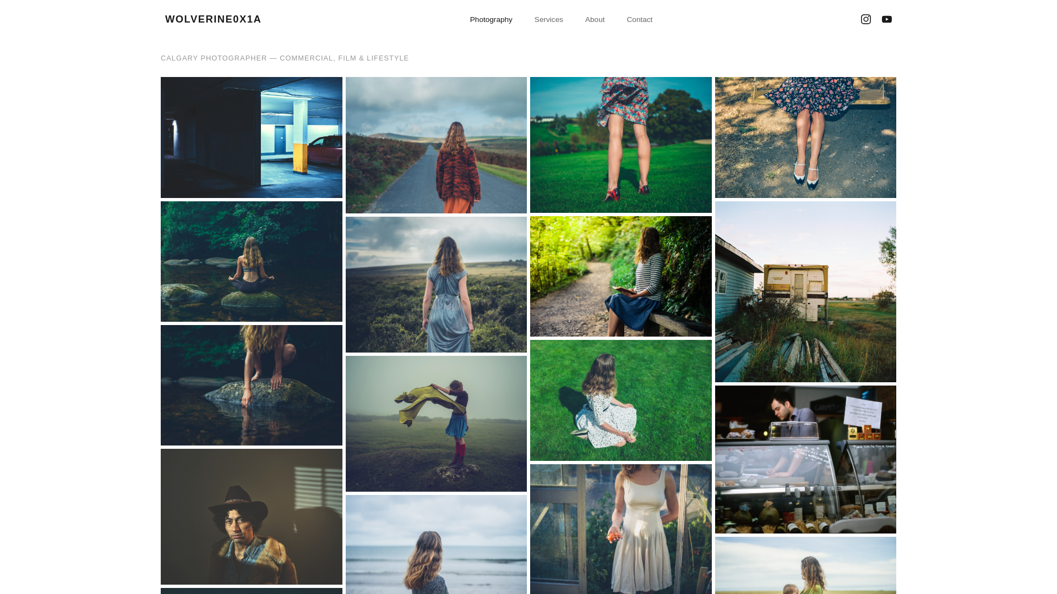The height and width of the screenshot is (594, 1057).
Task: View man in cowboy hat portrait
Action: click(252, 516)
